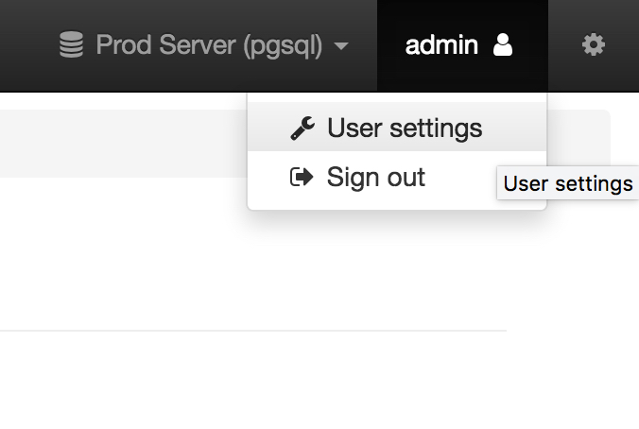Click the caret arrow beside Prod Server
The height and width of the screenshot is (429, 639).
click(341, 46)
